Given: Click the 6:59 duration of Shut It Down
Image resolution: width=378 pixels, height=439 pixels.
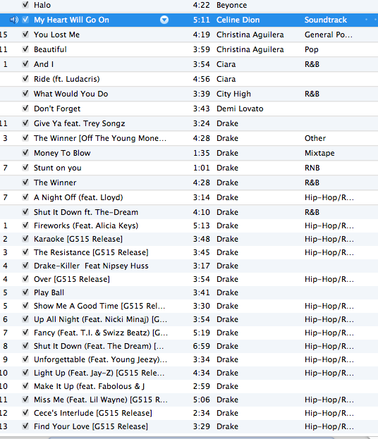Looking at the screenshot, I should tap(201, 346).
